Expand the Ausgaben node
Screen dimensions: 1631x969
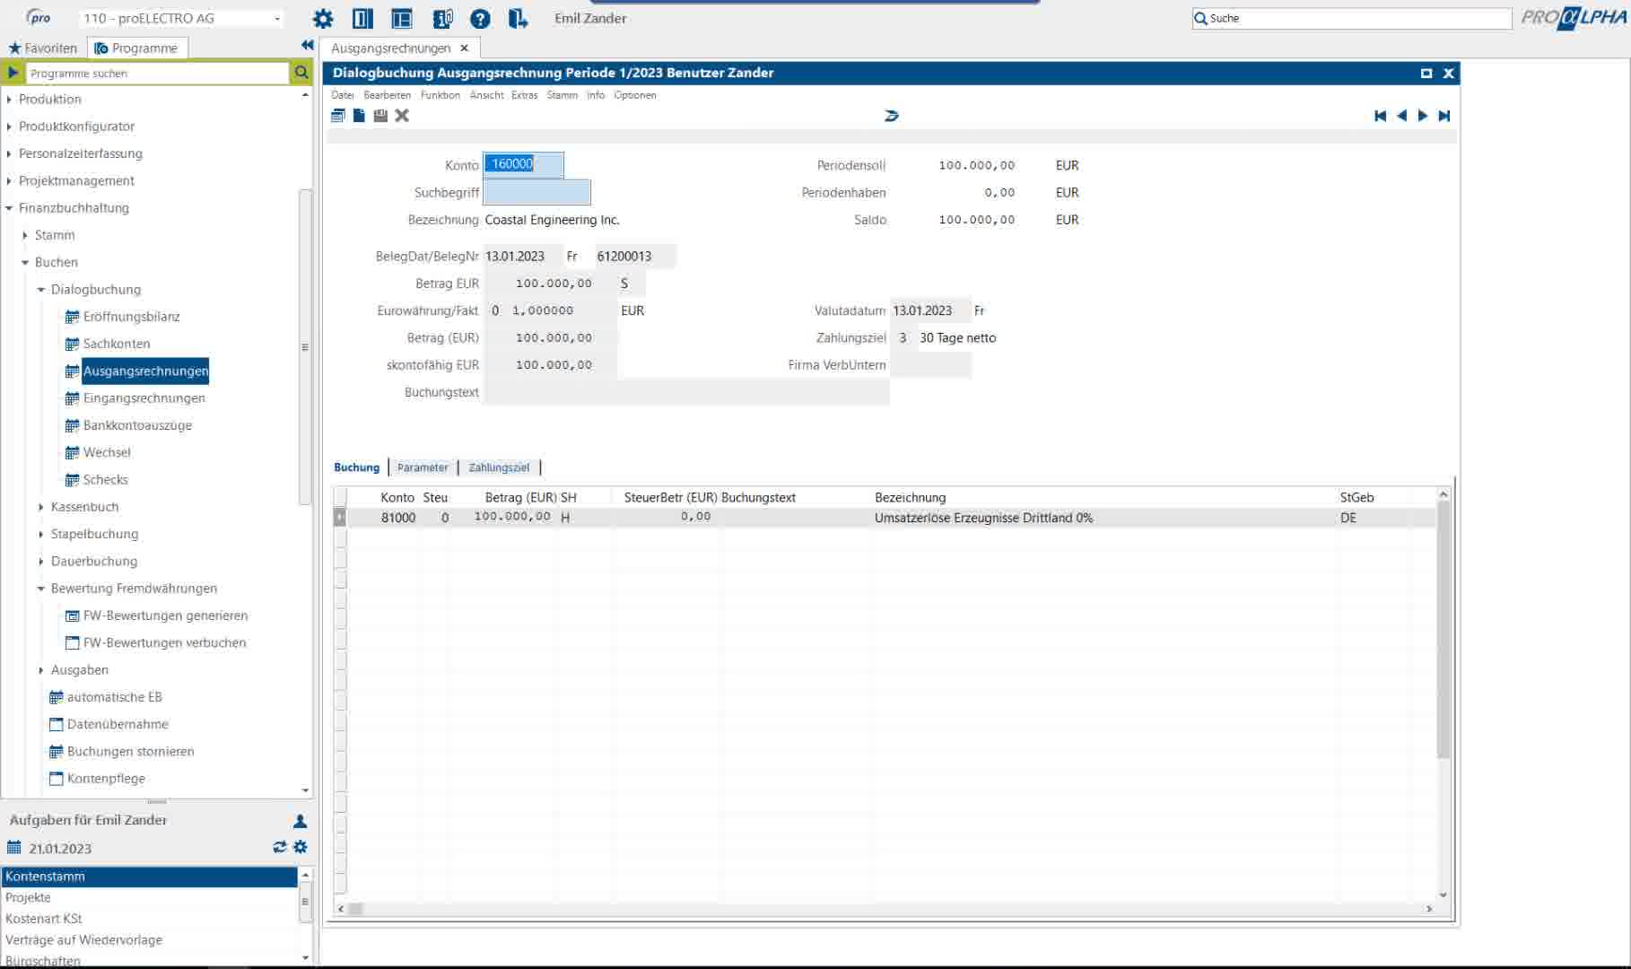click(41, 670)
